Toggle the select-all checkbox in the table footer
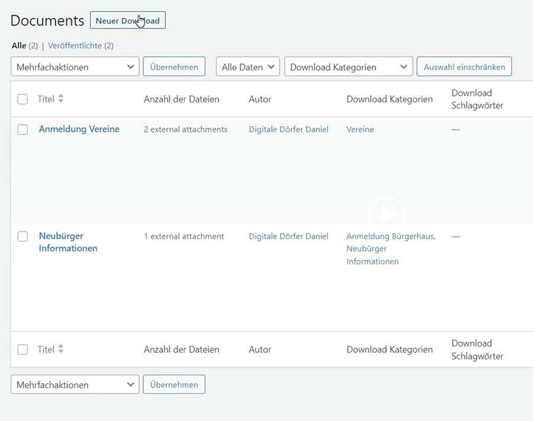Viewport: 533px width, 421px height. point(23,350)
